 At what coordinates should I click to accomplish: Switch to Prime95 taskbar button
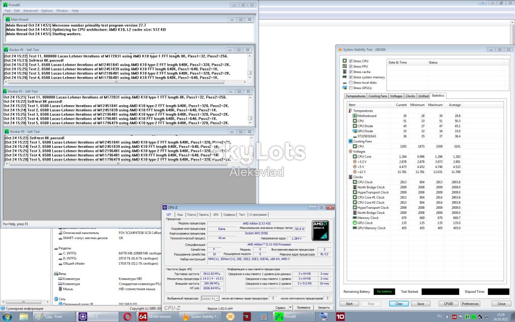click(293, 317)
